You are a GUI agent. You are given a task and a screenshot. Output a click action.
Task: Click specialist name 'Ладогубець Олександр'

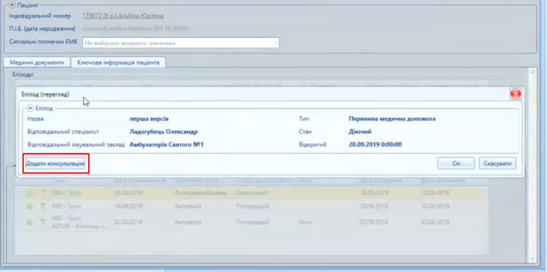[x=163, y=131]
